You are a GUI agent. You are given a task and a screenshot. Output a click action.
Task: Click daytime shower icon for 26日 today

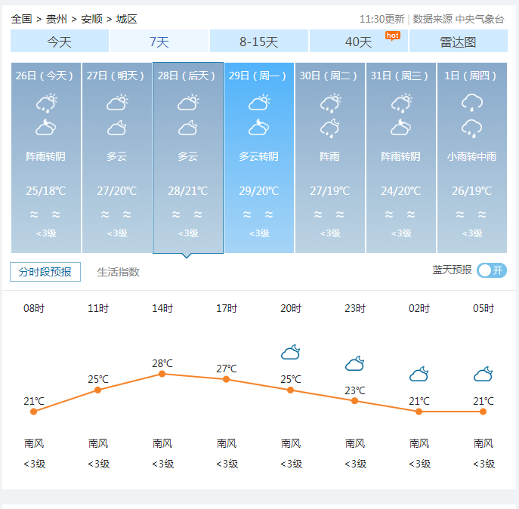46,103
